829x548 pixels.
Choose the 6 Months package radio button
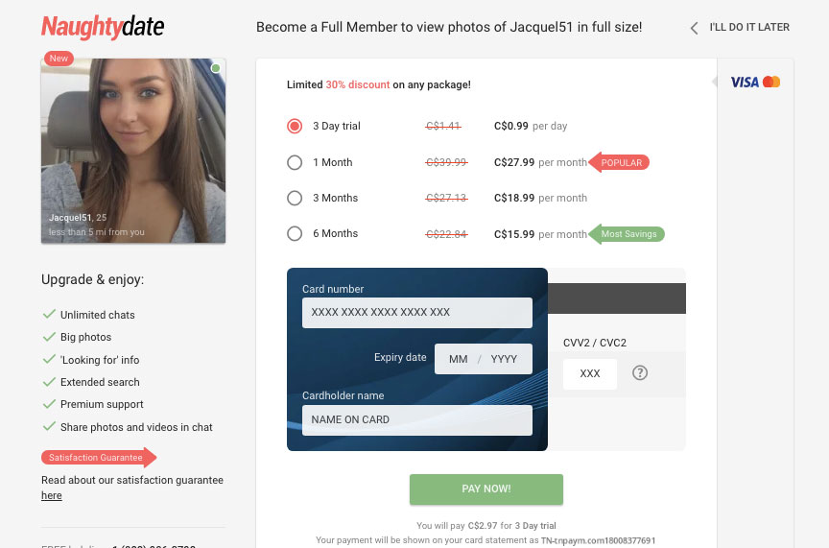point(295,233)
